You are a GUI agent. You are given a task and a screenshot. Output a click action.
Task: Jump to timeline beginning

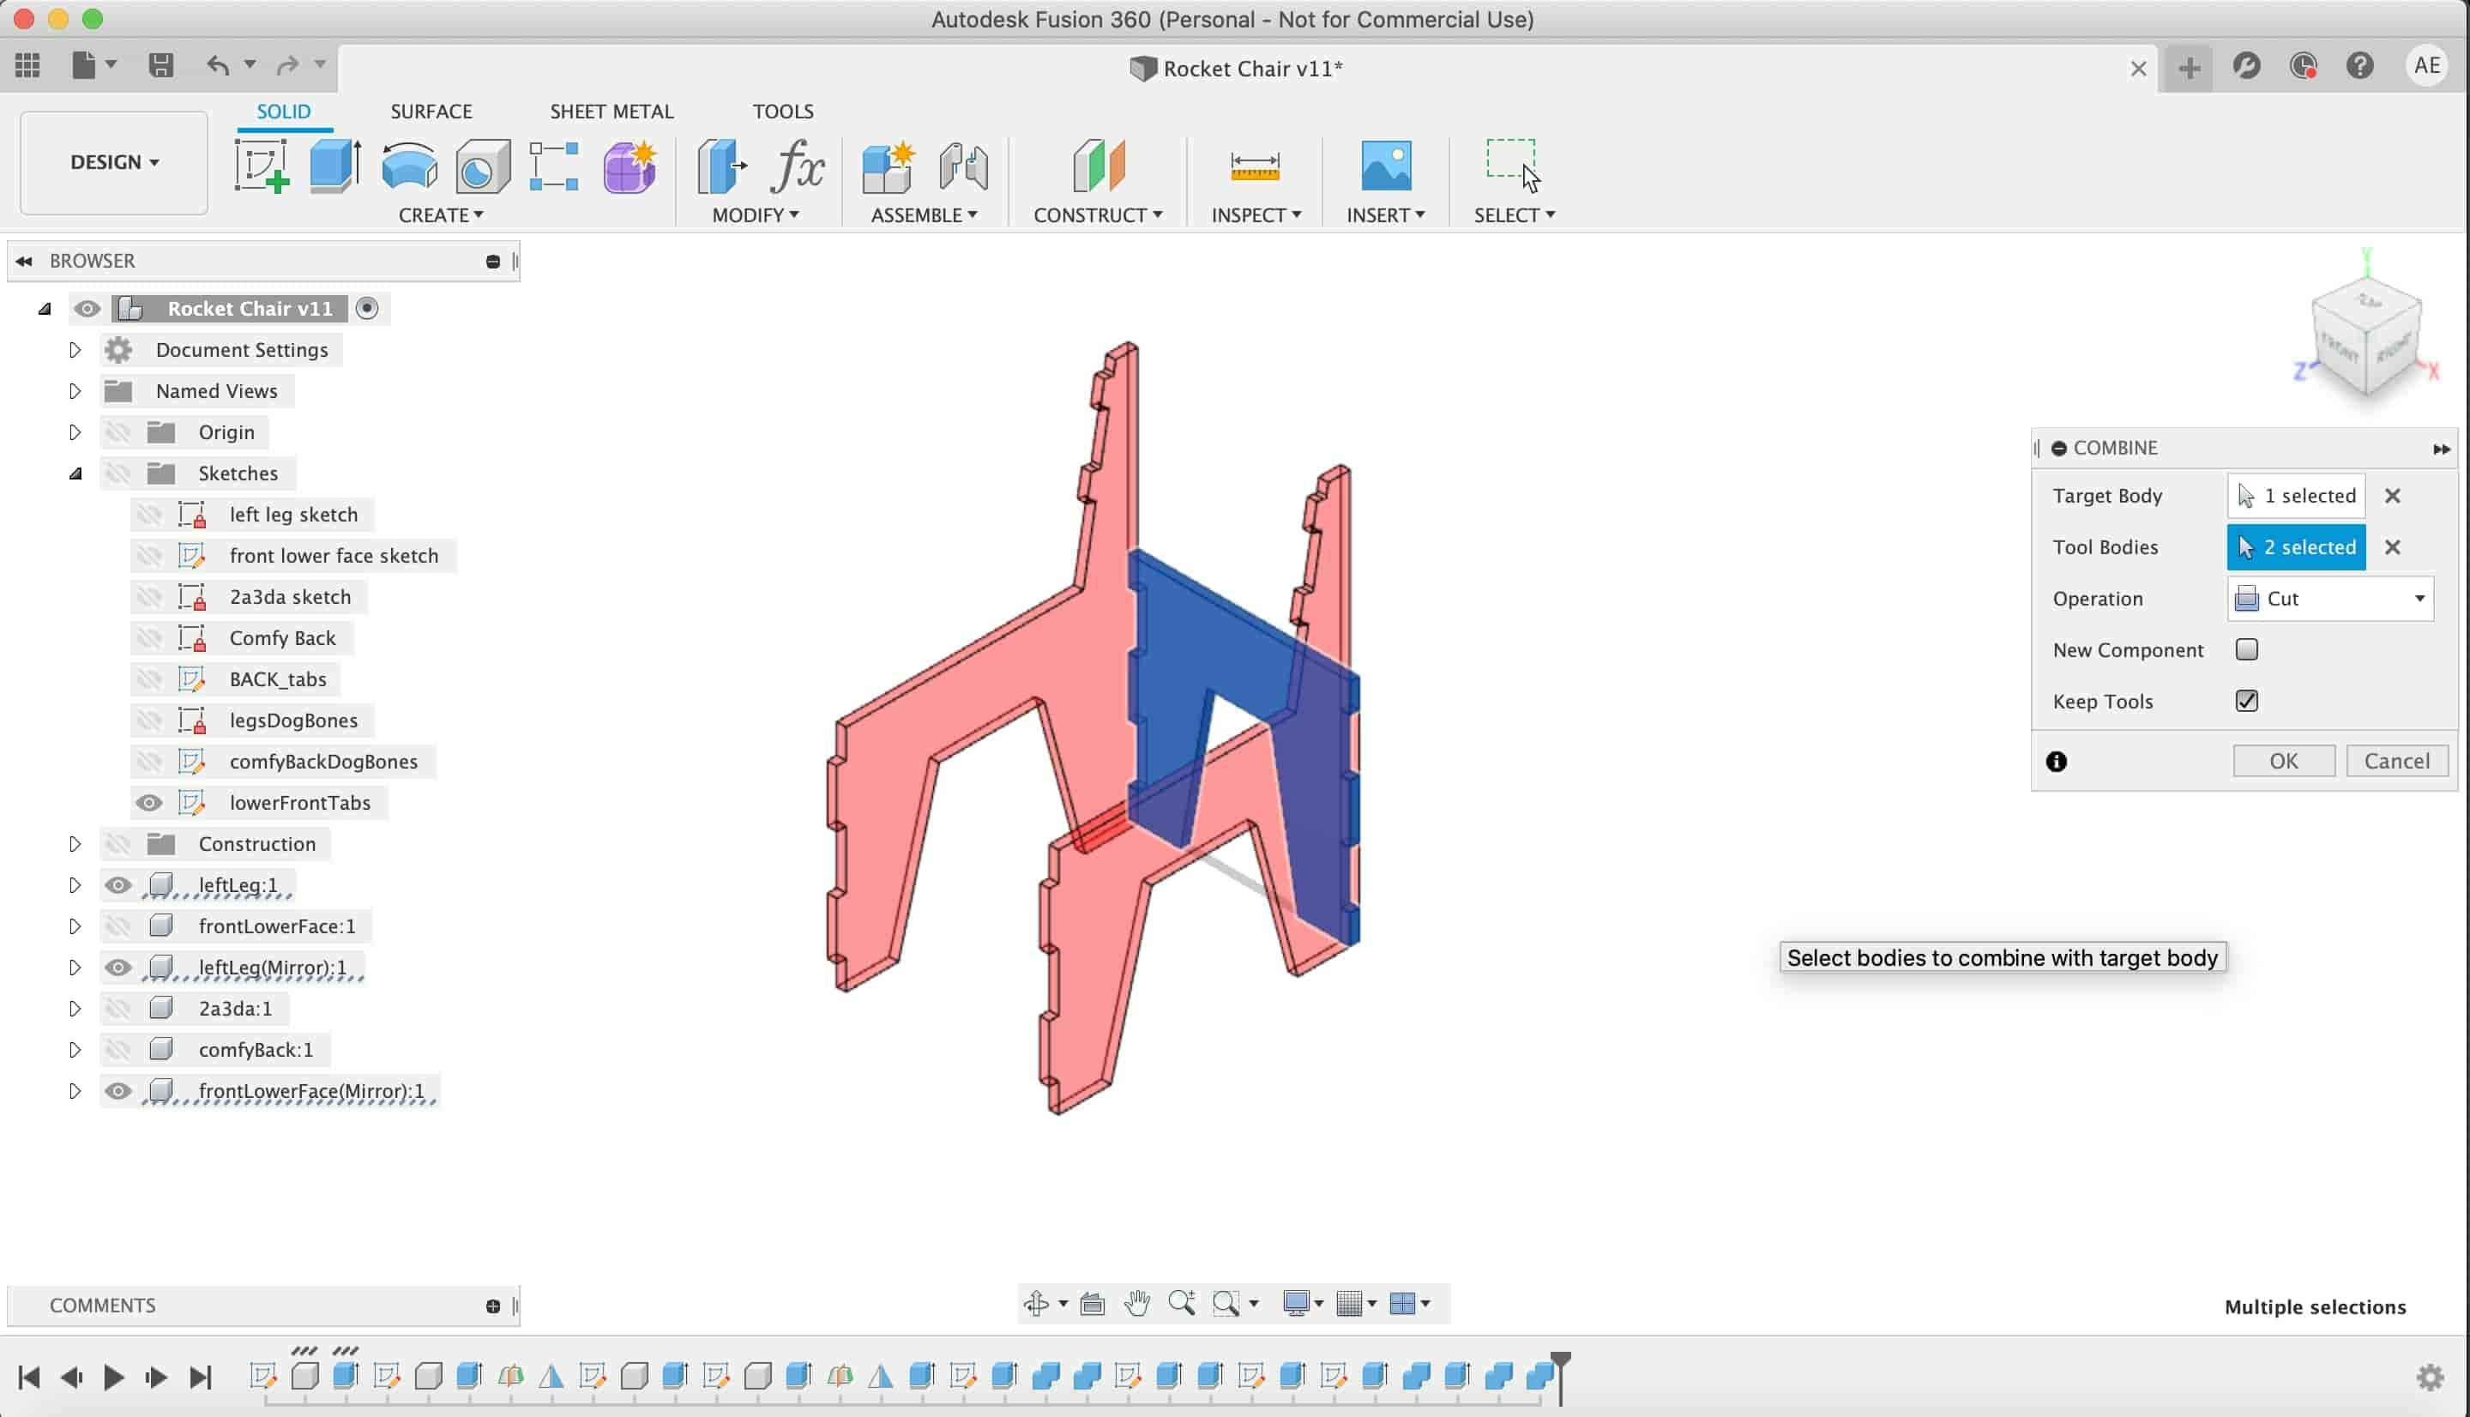pyautogui.click(x=29, y=1377)
